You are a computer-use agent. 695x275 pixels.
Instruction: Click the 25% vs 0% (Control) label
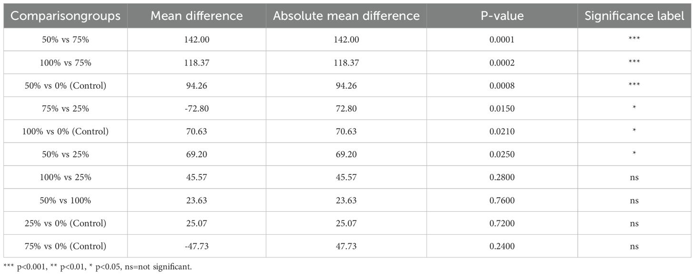pos(66,223)
